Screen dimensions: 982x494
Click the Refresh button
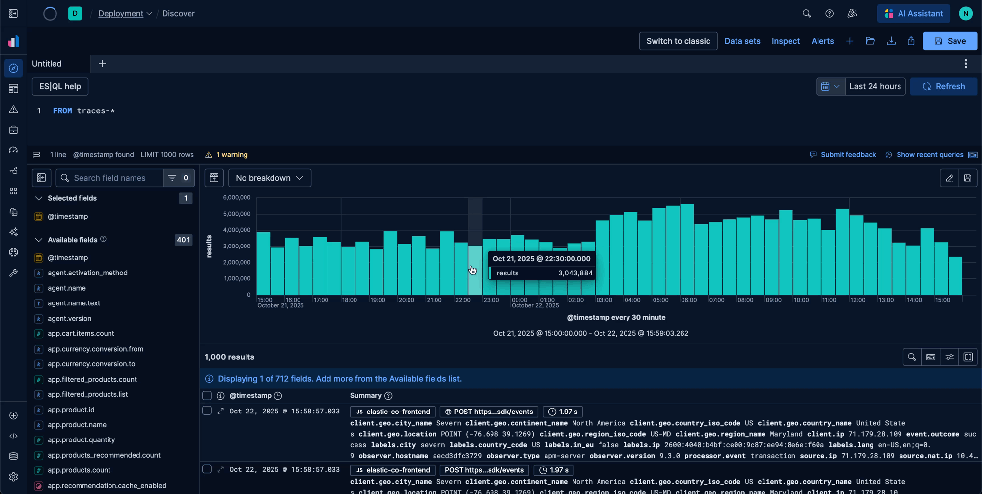pos(943,87)
